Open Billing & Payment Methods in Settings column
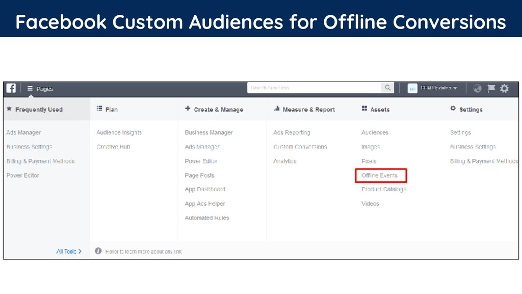 coord(484,161)
